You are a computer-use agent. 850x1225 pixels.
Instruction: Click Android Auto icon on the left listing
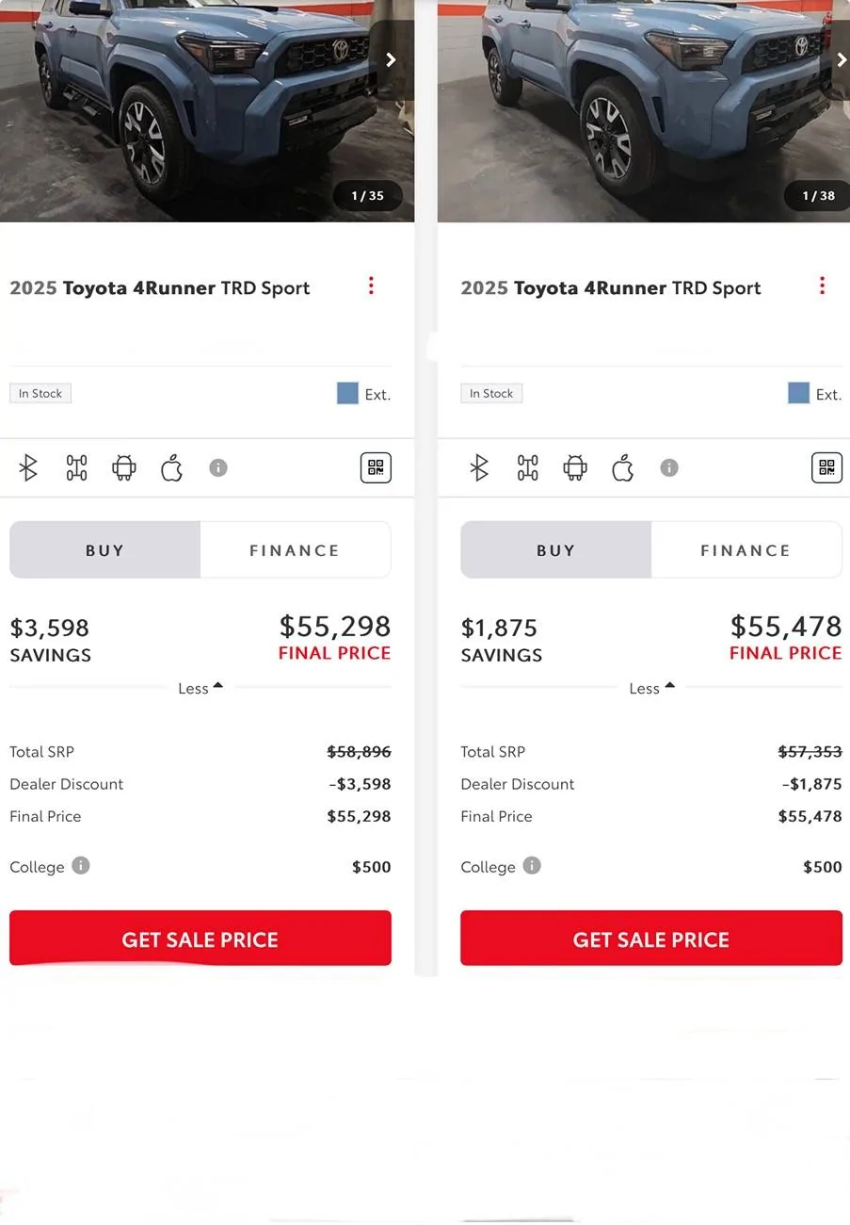pyautogui.click(x=124, y=467)
